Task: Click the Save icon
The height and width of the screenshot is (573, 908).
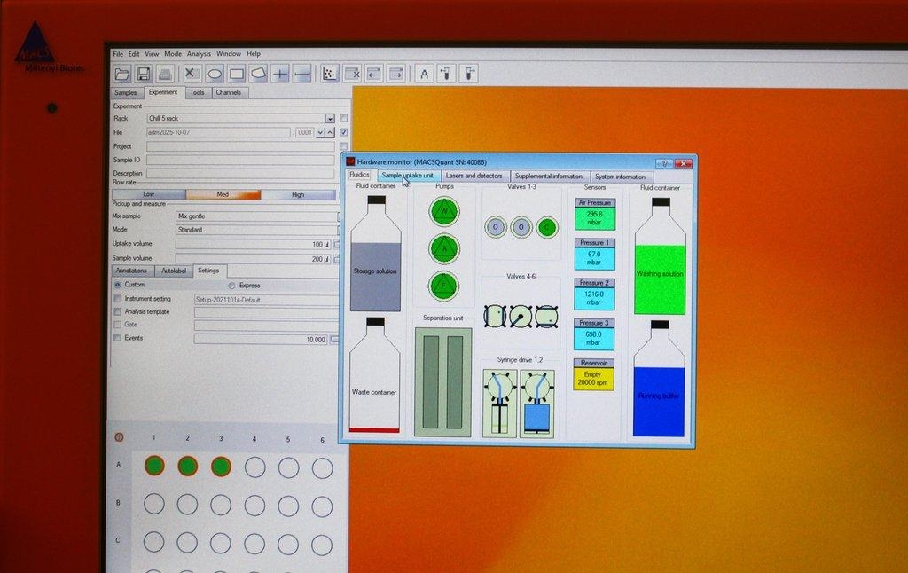Action: coord(144,74)
